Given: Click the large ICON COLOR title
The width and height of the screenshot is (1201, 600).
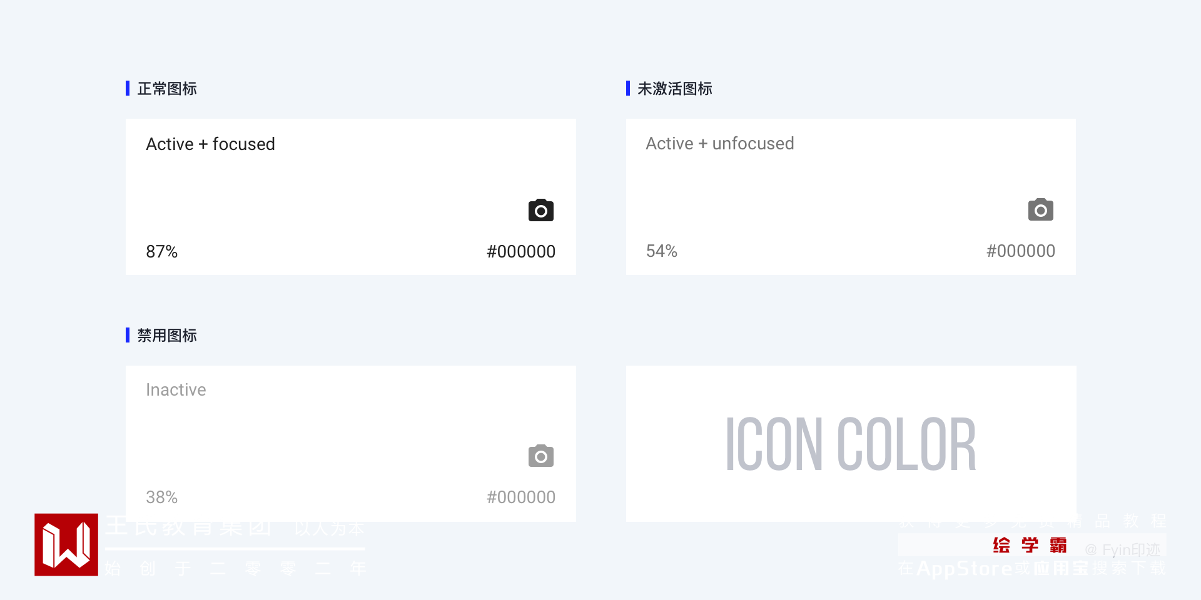Looking at the screenshot, I should 851,444.
